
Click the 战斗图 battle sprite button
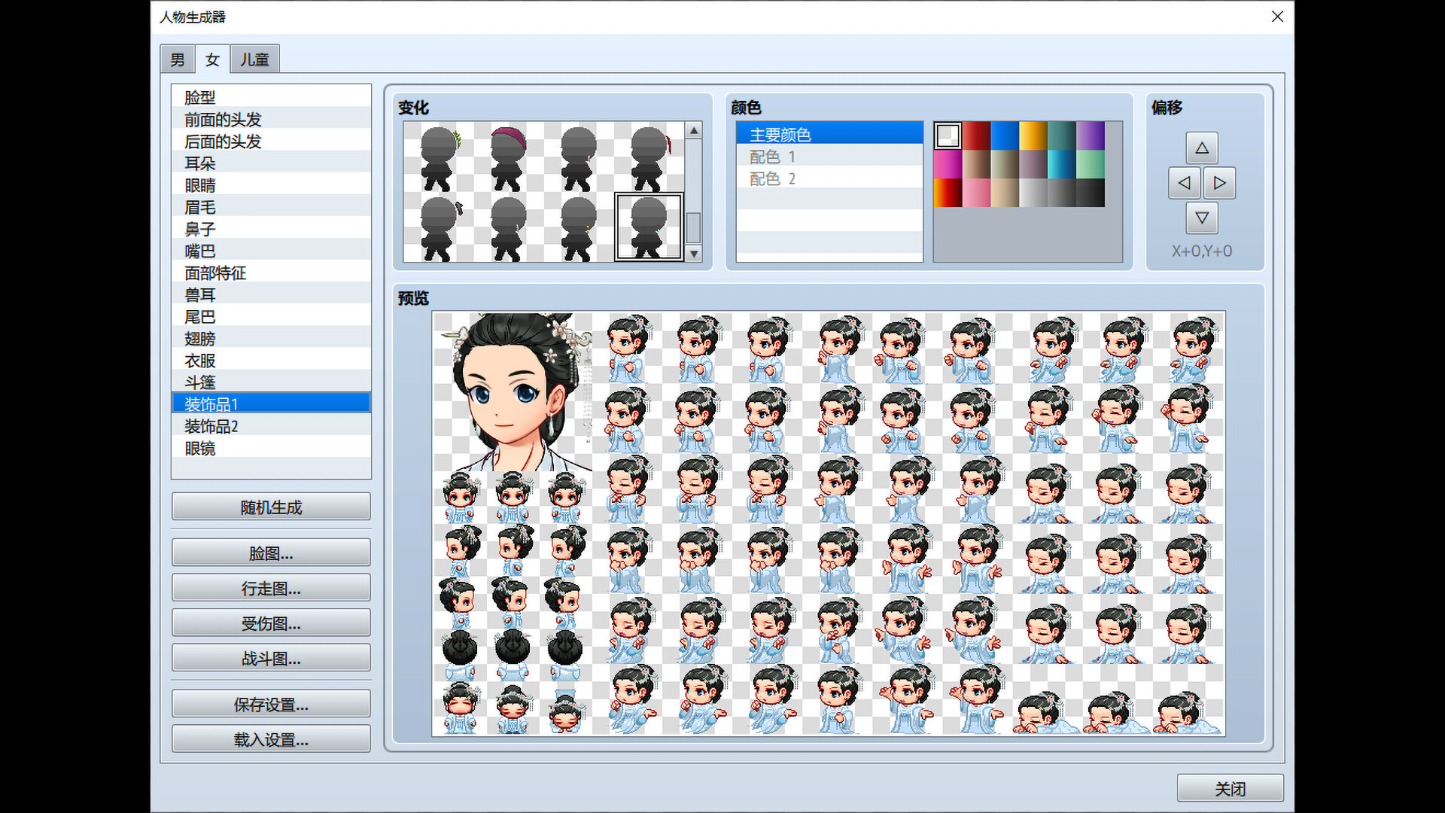(271, 658)
